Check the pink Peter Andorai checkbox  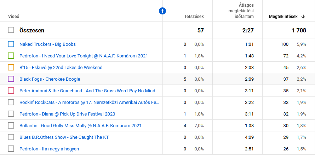pyautogui.click(x=11, y=91)
